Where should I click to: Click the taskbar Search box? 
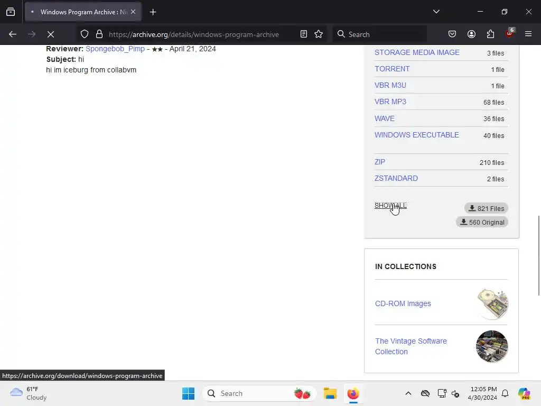click(x=259, y=393)
